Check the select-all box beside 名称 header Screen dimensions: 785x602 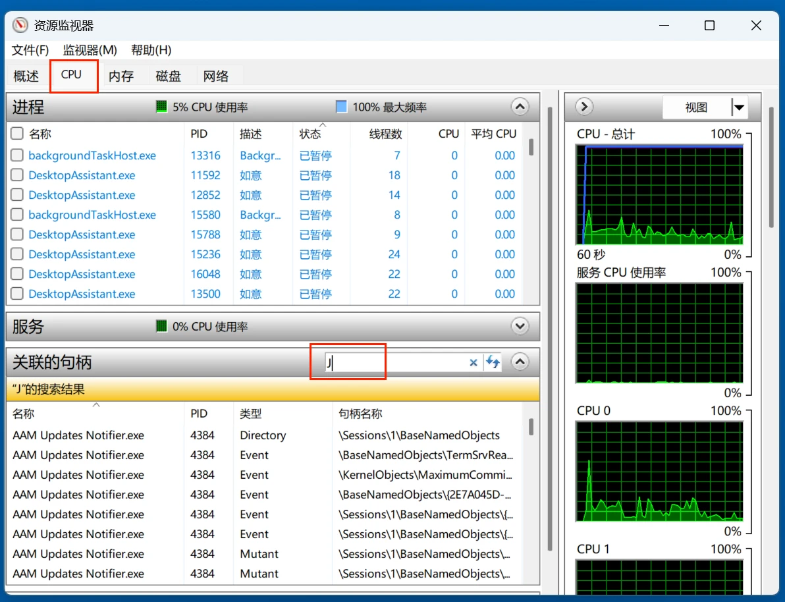pos(17,134)
